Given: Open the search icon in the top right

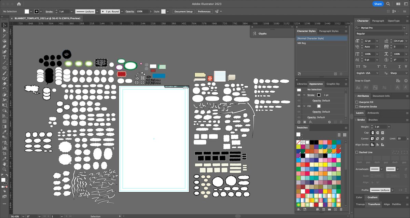Looking at the screenshot, I should (388, 4).
